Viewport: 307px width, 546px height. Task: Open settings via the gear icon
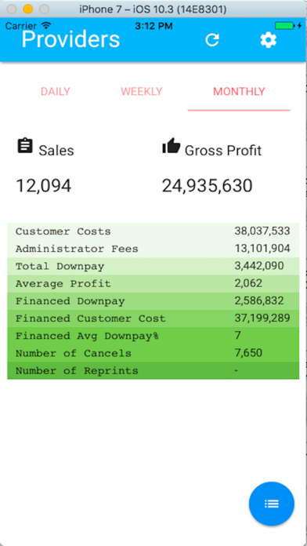(x=269, y=40)
